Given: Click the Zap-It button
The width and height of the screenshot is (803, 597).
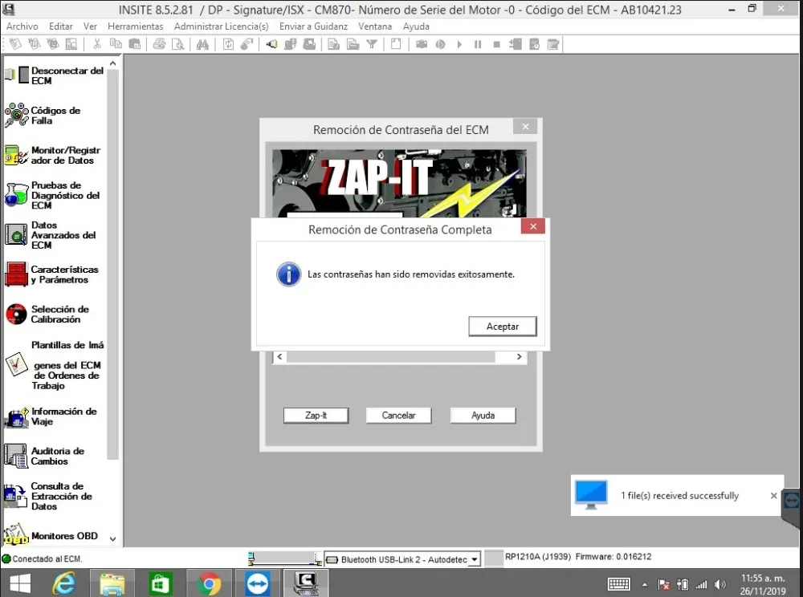Looking at the screenshot, I should click(316, 416).
